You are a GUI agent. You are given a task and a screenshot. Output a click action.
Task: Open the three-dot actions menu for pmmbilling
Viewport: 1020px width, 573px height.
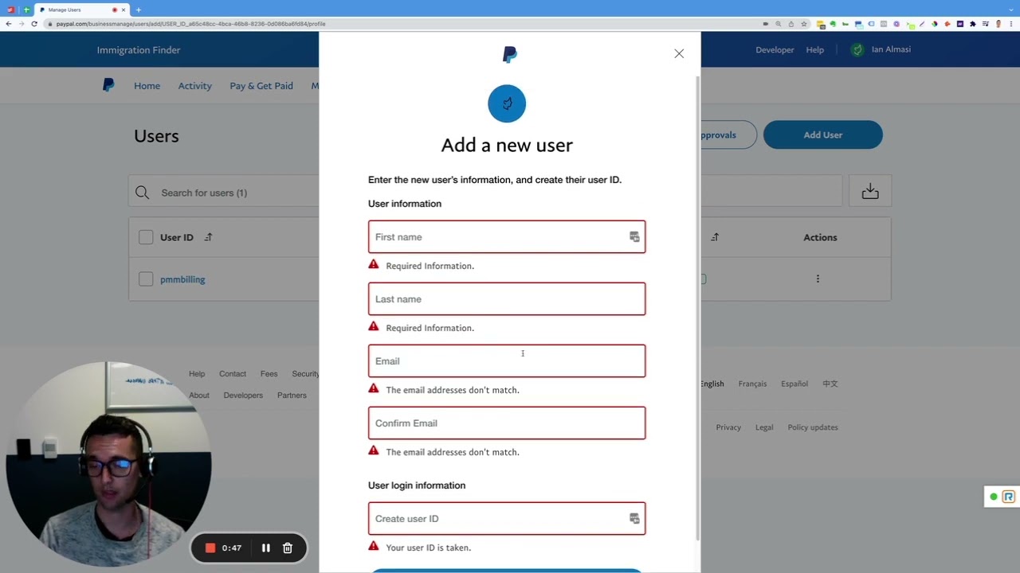[818, 279]
